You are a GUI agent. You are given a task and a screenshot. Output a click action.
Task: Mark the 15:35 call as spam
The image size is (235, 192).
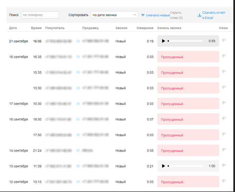[224, 72]
